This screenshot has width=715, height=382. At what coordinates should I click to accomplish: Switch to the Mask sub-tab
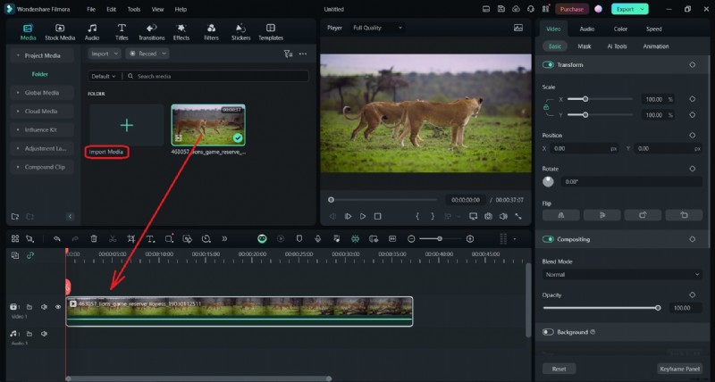[585, 46]
